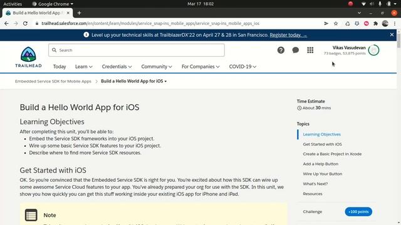Viewport: 401px width, 225px height.
Task: Open the app launcher grid icon
Action: tap(310, 50)
